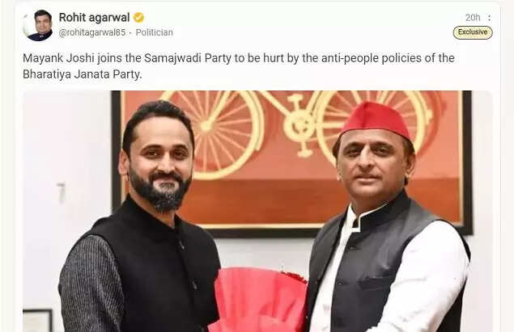Click the post text about Mayank Joshi
The width and height of the screenshot is (514, 332).
click(239, 66)
